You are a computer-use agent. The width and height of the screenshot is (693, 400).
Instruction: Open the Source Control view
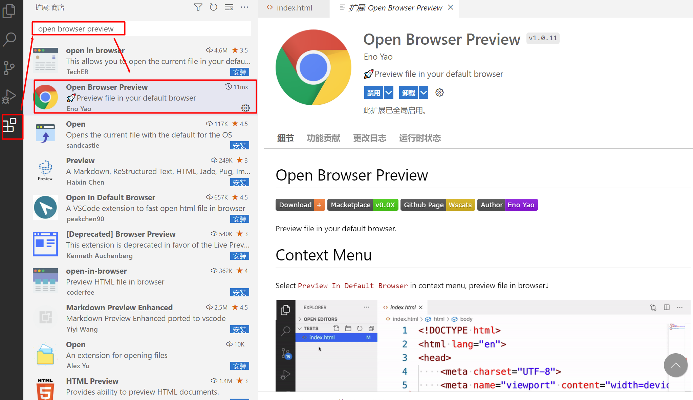click(9, 68)
